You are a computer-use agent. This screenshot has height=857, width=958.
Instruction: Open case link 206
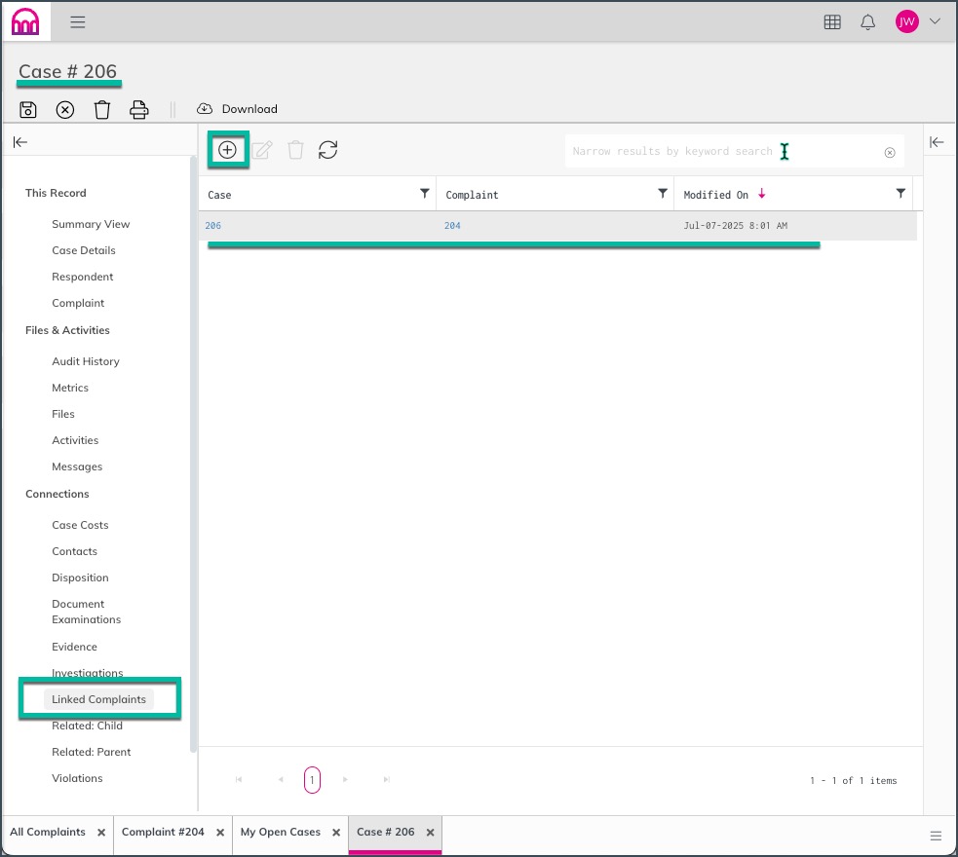click(x=213, y=226)
